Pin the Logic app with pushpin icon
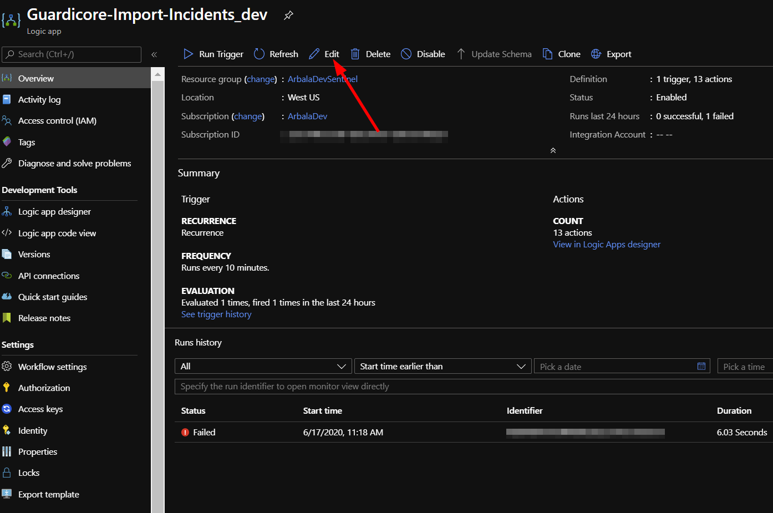This screenshot has width=773, height=513. click(x=288, y=16)
